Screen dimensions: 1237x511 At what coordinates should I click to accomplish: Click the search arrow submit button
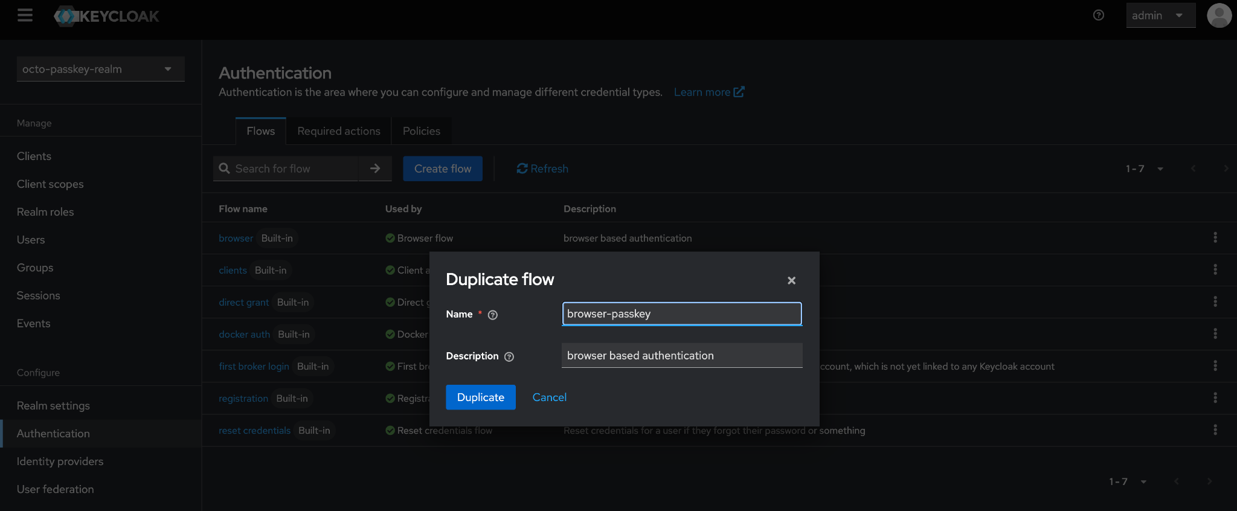(x=375, y=169)
